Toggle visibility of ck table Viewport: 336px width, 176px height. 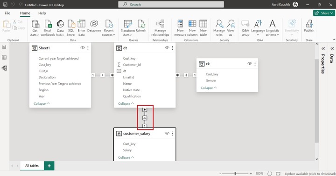(250, 64)
